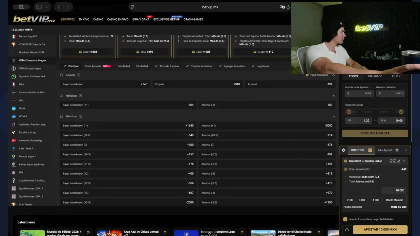
Task: Open the DEPORTES menu
Action: pos(68,19)
